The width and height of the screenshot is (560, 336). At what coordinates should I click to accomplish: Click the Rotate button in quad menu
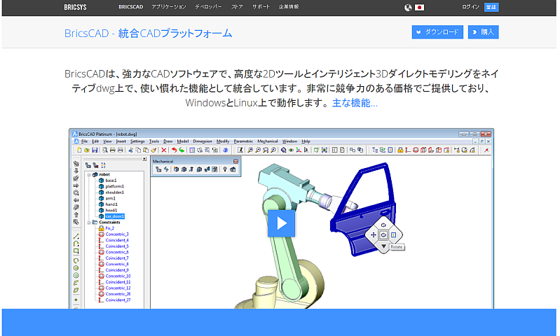coord(383,235)
